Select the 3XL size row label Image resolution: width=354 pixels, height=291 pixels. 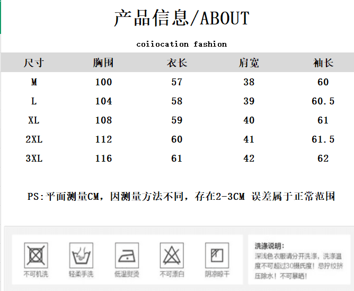click(34, 158)
